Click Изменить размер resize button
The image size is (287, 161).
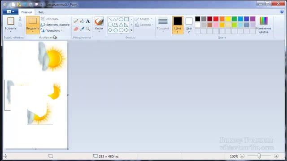pyautogui.click(x=55, y=25)
